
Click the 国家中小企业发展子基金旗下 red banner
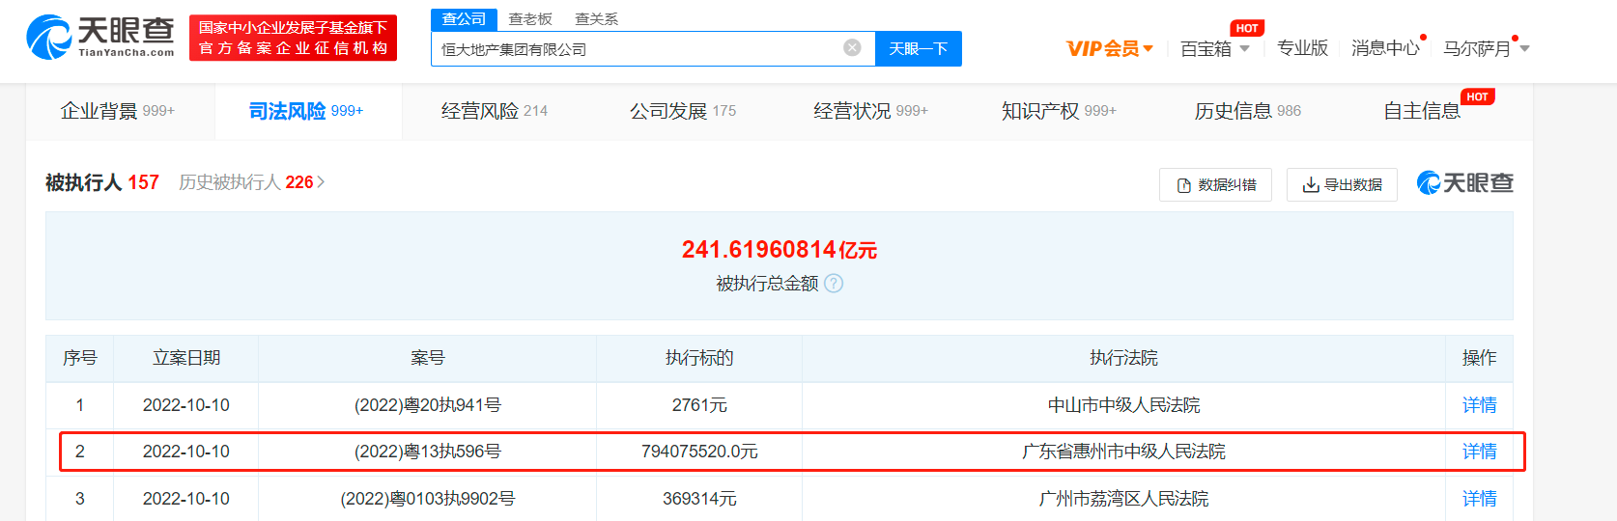tap(293, 38)
